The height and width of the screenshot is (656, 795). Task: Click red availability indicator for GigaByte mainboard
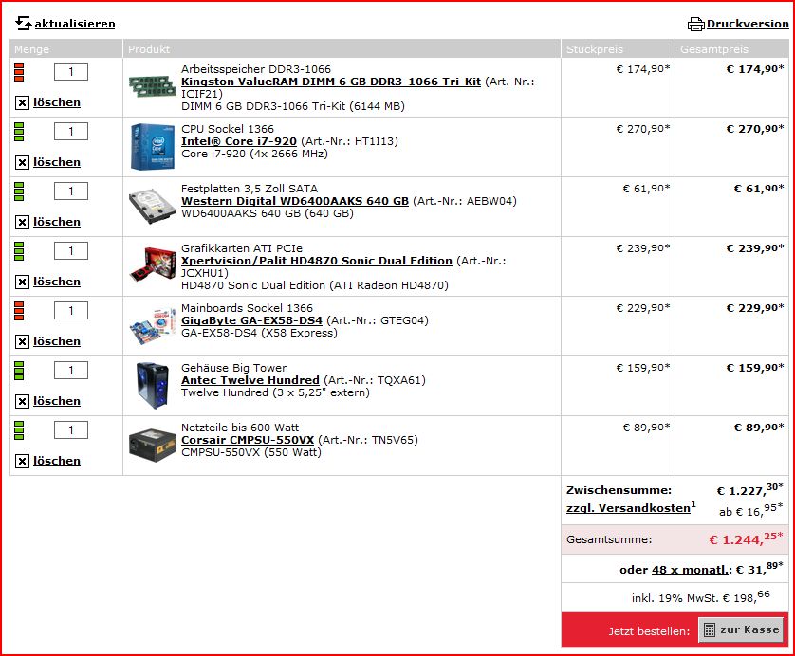(19, 311)
